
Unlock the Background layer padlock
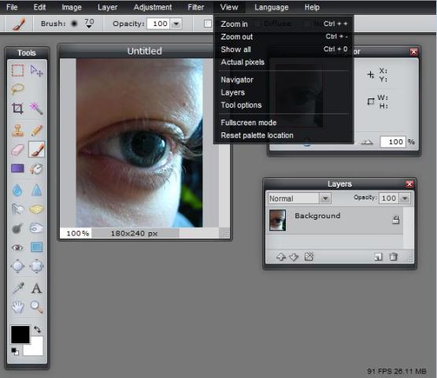click(396, 220)
